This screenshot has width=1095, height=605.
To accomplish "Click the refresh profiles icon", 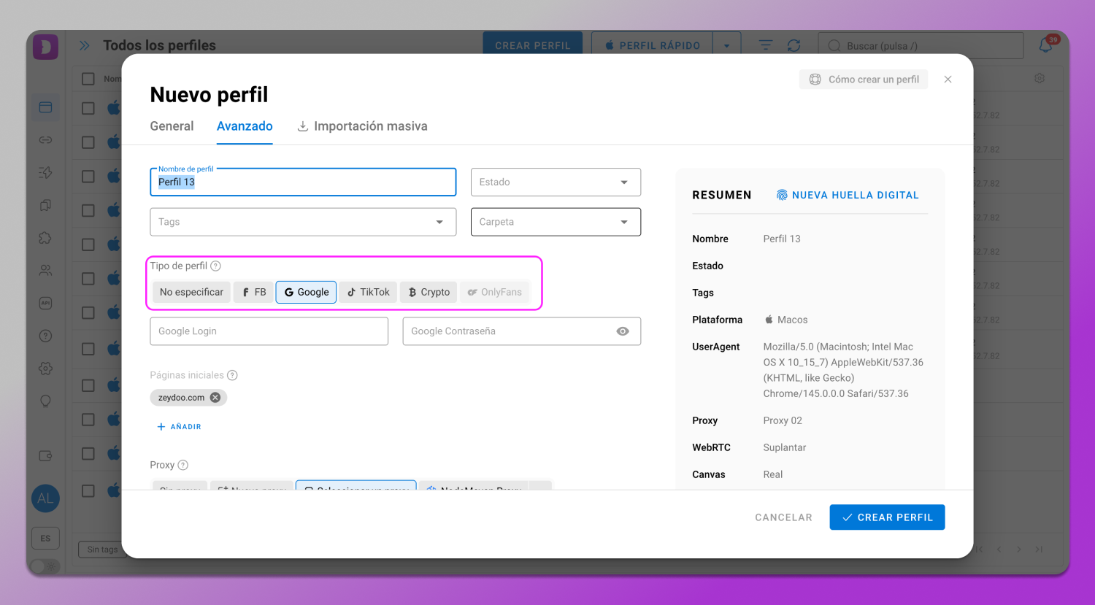I will (x=794, y=45).
